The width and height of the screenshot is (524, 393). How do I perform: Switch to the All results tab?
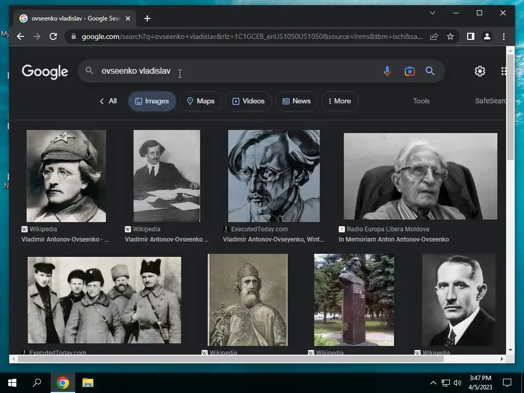(108, 101)
